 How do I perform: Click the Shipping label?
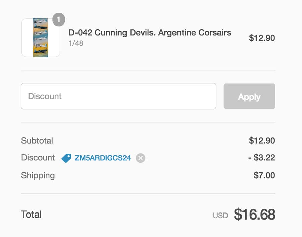point(38,176)
